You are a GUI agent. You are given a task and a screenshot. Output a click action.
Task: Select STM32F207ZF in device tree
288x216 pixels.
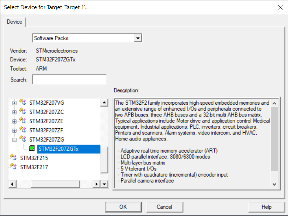(46, 130)
